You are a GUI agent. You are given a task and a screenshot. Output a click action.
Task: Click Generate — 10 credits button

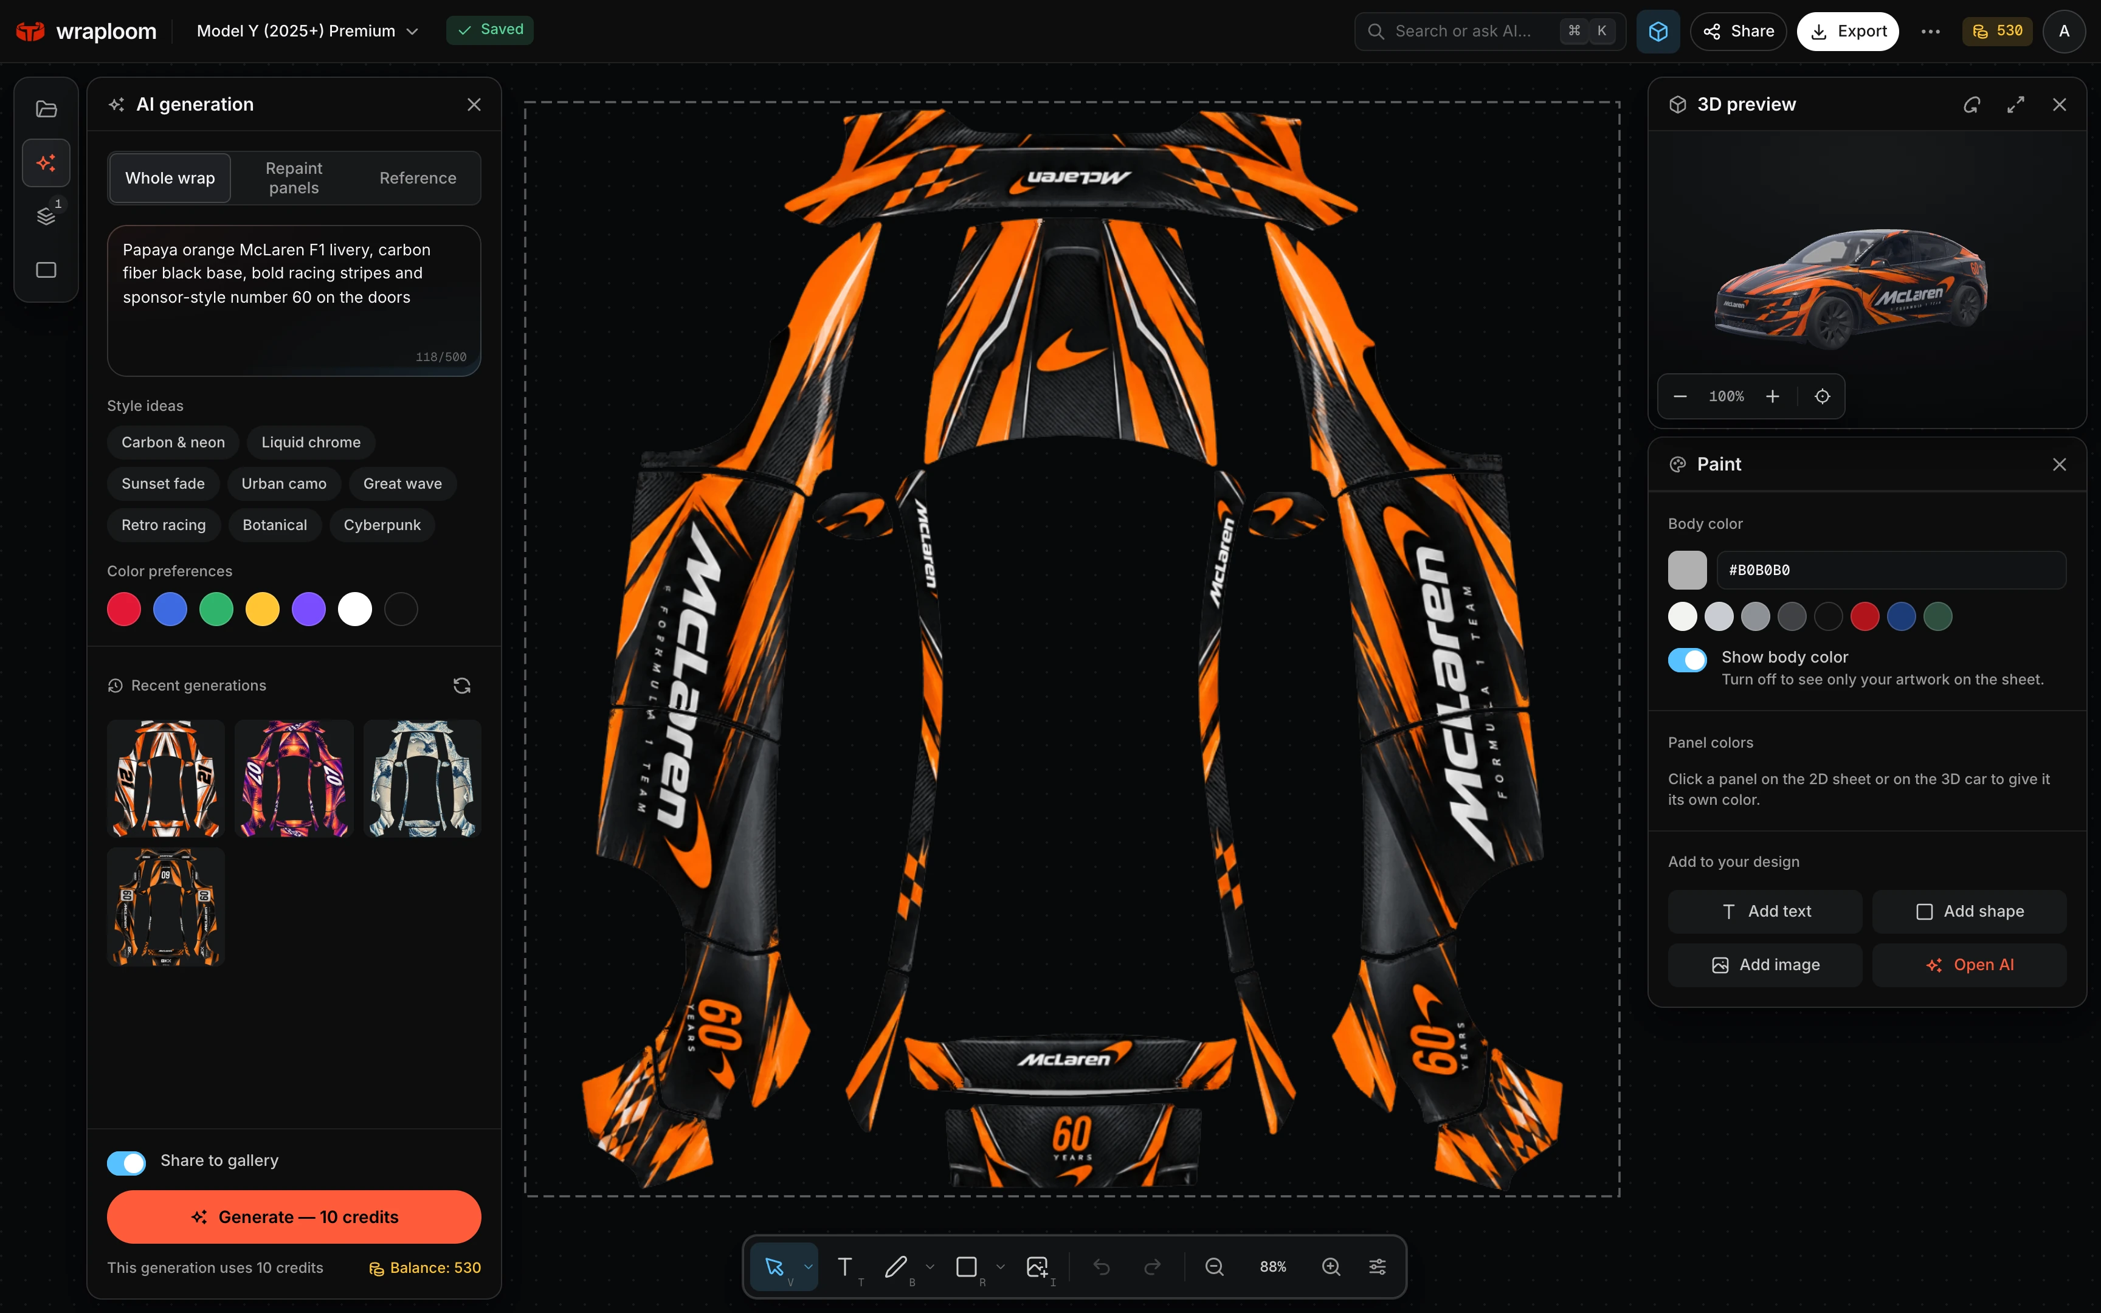pos(294,1216)
